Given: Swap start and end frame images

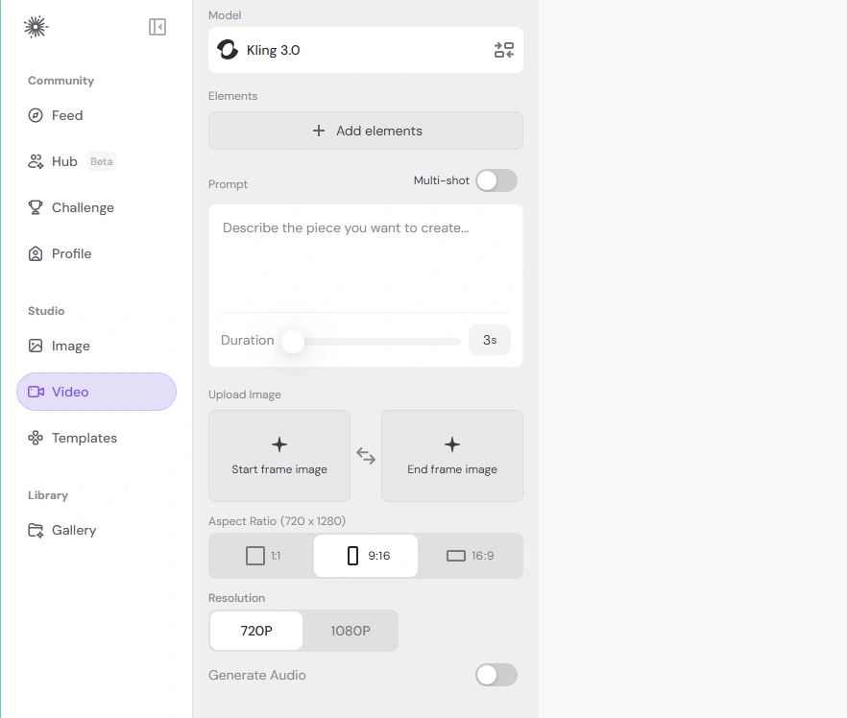Looking at the screenshot, I should coord(366,456).
